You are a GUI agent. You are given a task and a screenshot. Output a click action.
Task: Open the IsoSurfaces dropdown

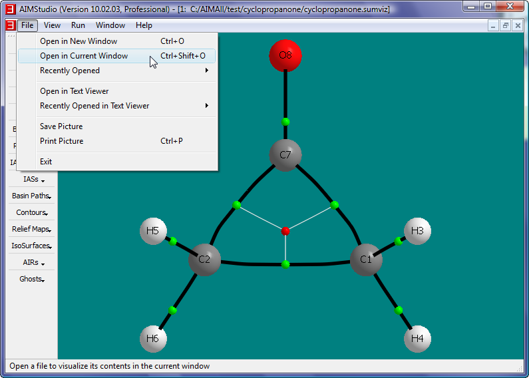pyautogui.click(x=32, y=246)
